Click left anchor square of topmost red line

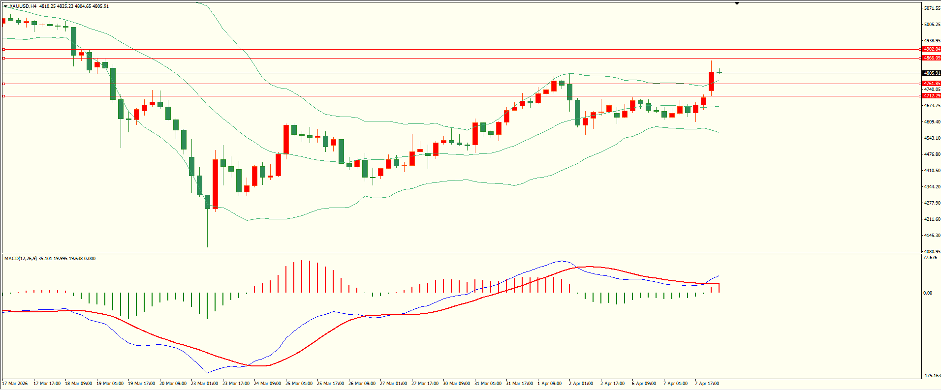click(4, 49)
